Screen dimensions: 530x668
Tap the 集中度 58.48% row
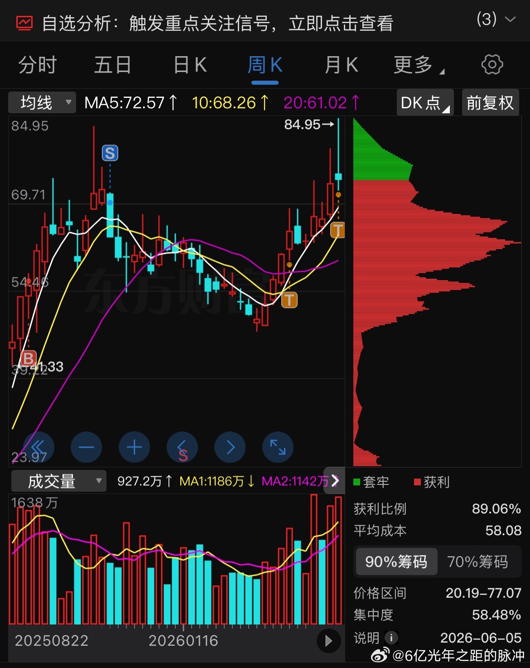(x=437, y=615)
